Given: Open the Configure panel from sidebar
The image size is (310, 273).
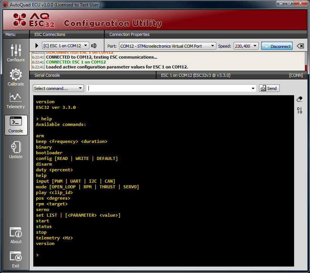Looking at the screenshot, I should (x=16, y=53).
